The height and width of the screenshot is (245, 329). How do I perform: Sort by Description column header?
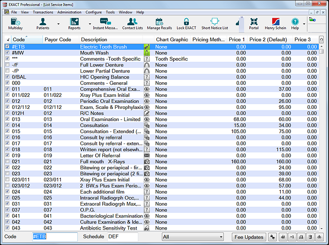coord(94,40)
